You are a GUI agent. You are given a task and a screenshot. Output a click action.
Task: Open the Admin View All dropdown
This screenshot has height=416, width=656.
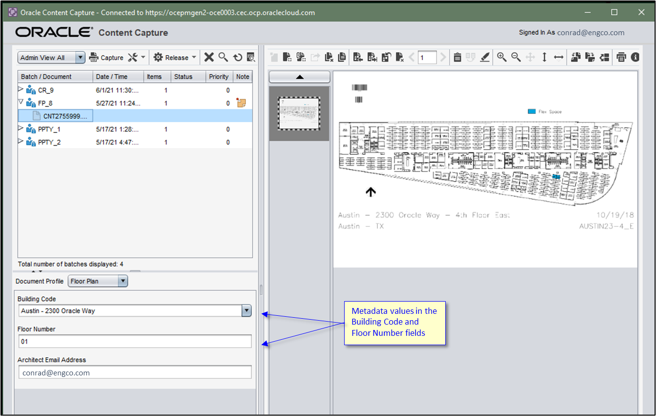(80, 57)
